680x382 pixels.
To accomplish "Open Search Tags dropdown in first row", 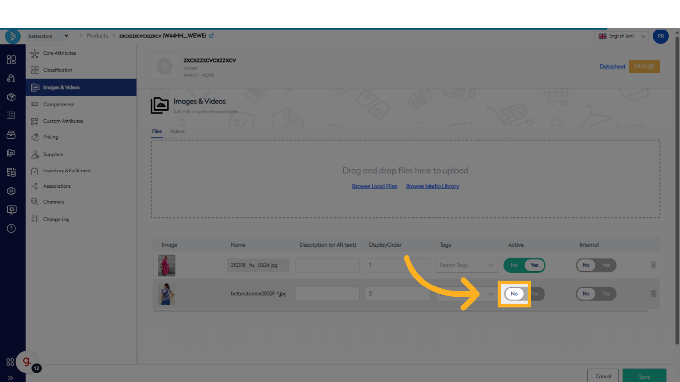I will 466,265.
